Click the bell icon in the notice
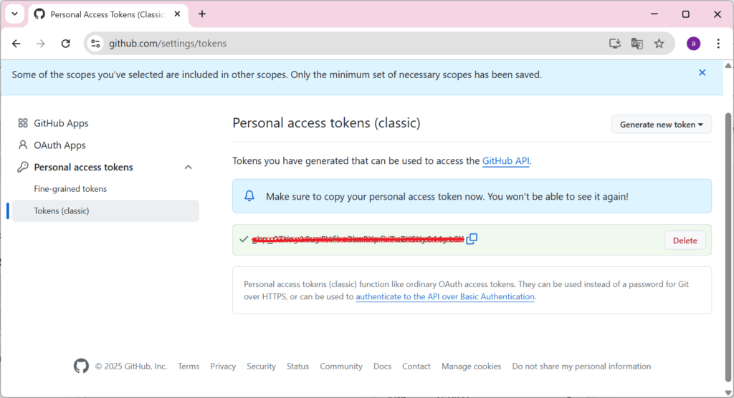Image resolution: width=734 pixels, height=398 pixels. point(249,196)
